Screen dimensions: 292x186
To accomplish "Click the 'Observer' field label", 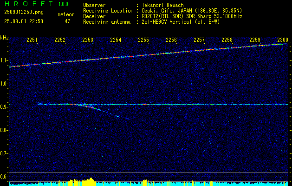I will (x=94, y=5).
